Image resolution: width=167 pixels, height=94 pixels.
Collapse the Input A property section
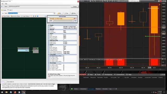tap(49, 34)
